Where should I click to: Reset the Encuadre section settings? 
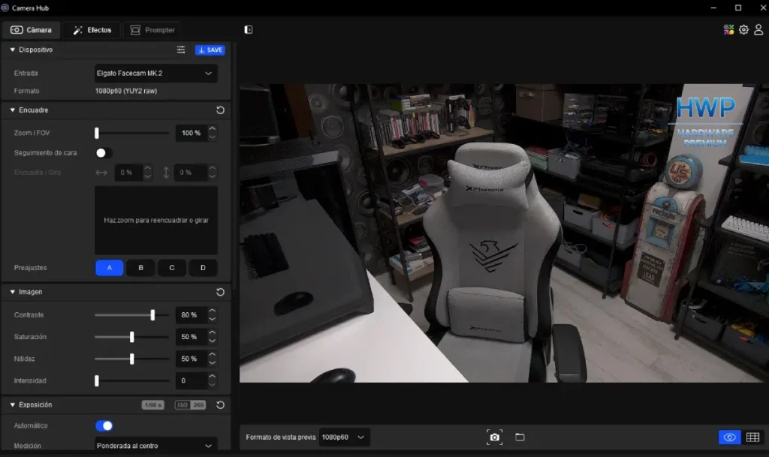220,110
